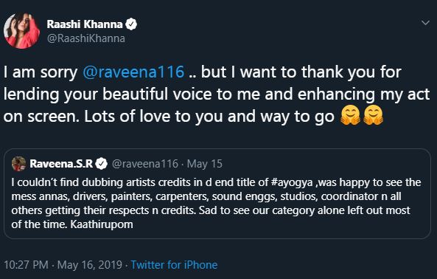
Task: Open the quoted tweet body text
Action: point(216,204)
